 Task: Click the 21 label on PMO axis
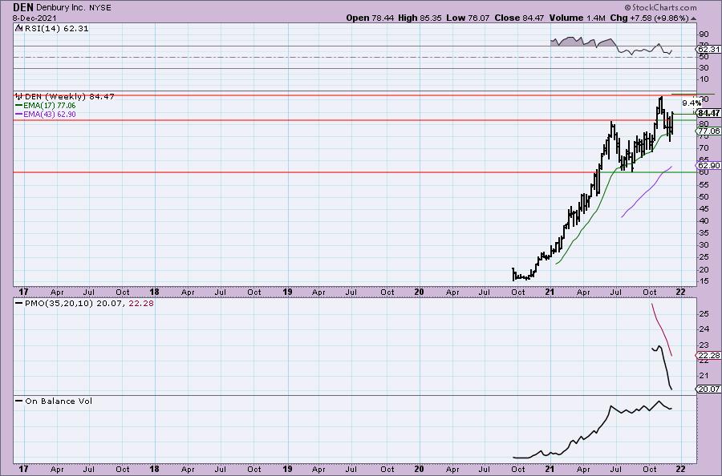coord(704,376)
